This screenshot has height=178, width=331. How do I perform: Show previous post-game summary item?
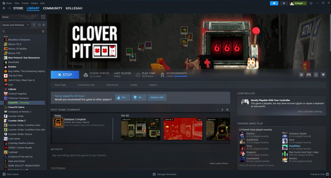pos(217,110)
